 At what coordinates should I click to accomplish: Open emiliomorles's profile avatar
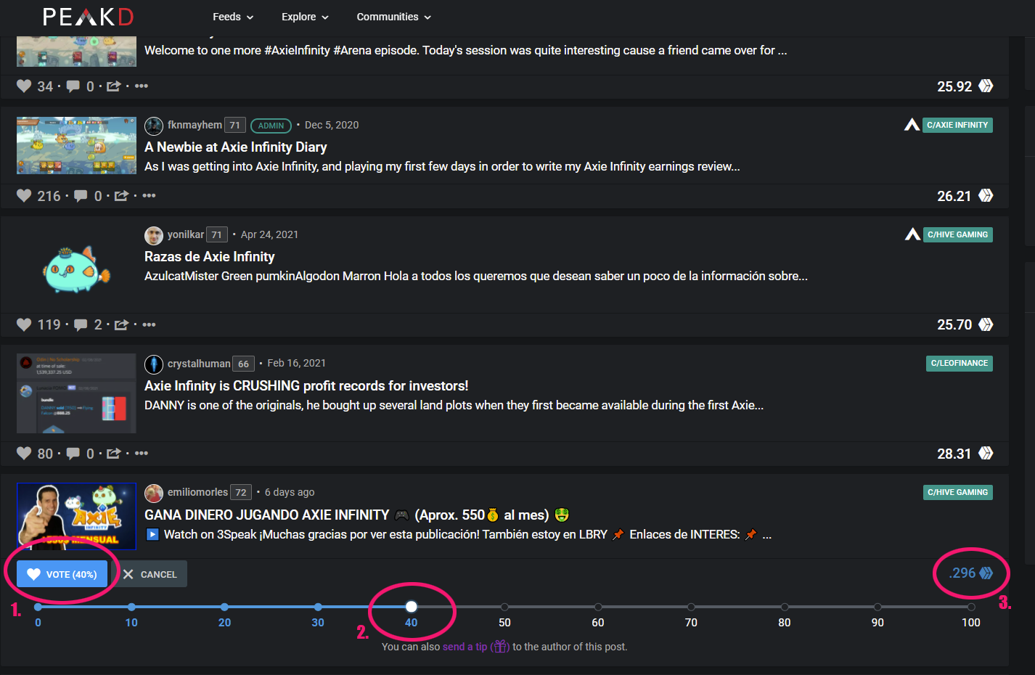click(x=154, y=493)
